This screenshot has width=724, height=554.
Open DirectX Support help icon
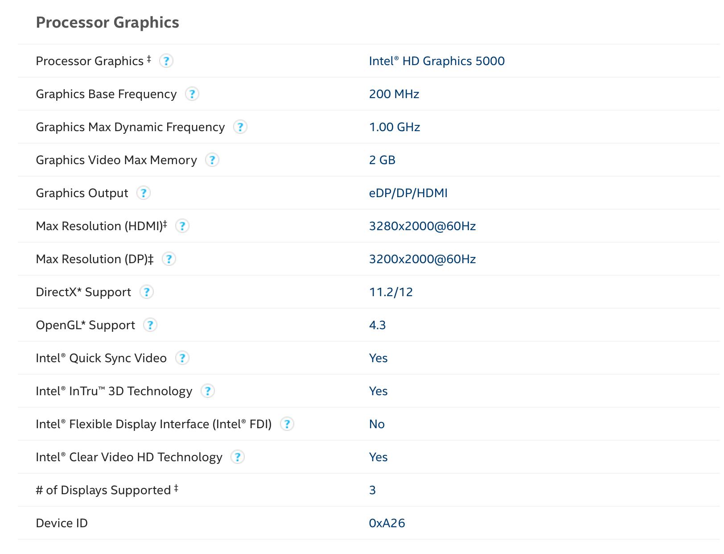[146, 292]
